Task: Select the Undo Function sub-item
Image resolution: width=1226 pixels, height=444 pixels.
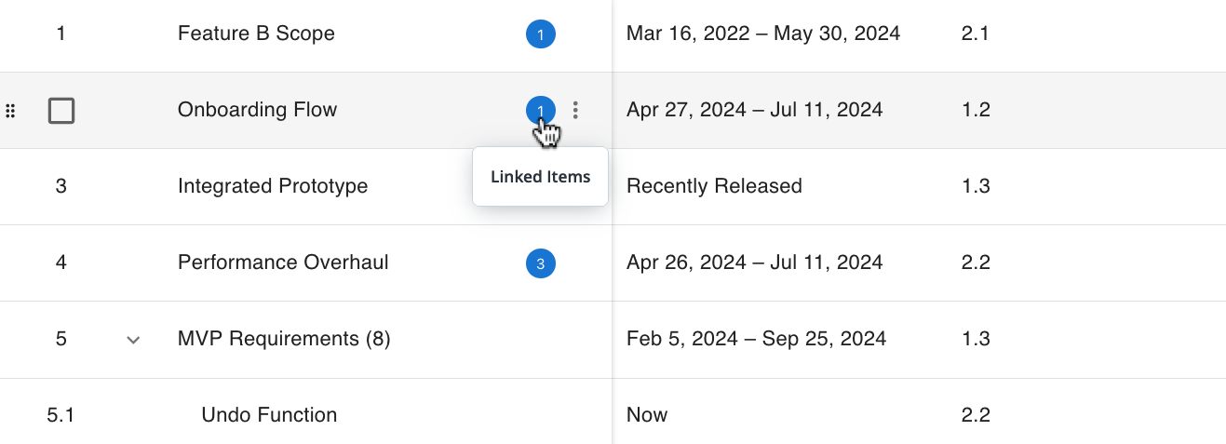Action: point(269,416)
